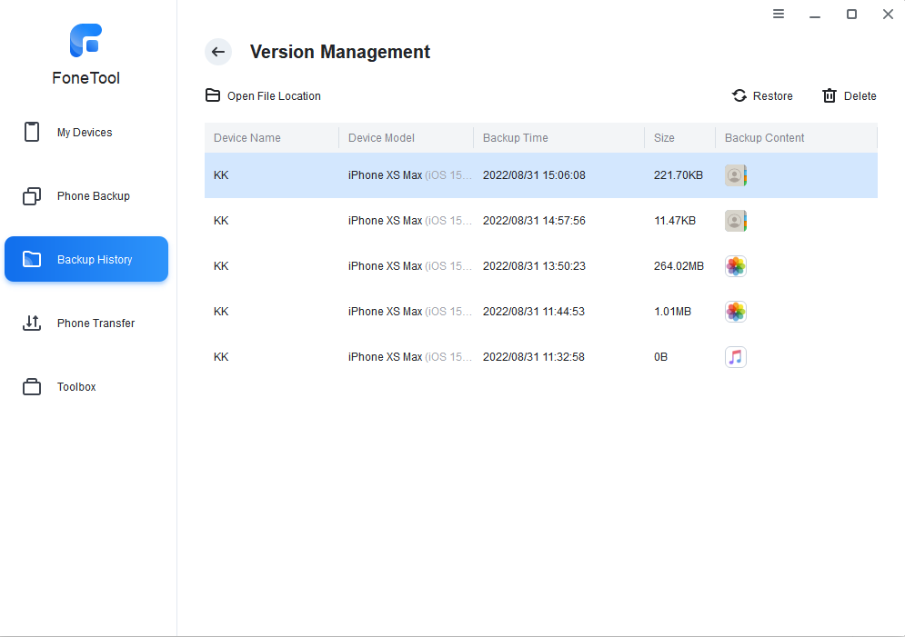
Task: Click music icon in 11:32:58 backup row
Action: pos(736,357)
